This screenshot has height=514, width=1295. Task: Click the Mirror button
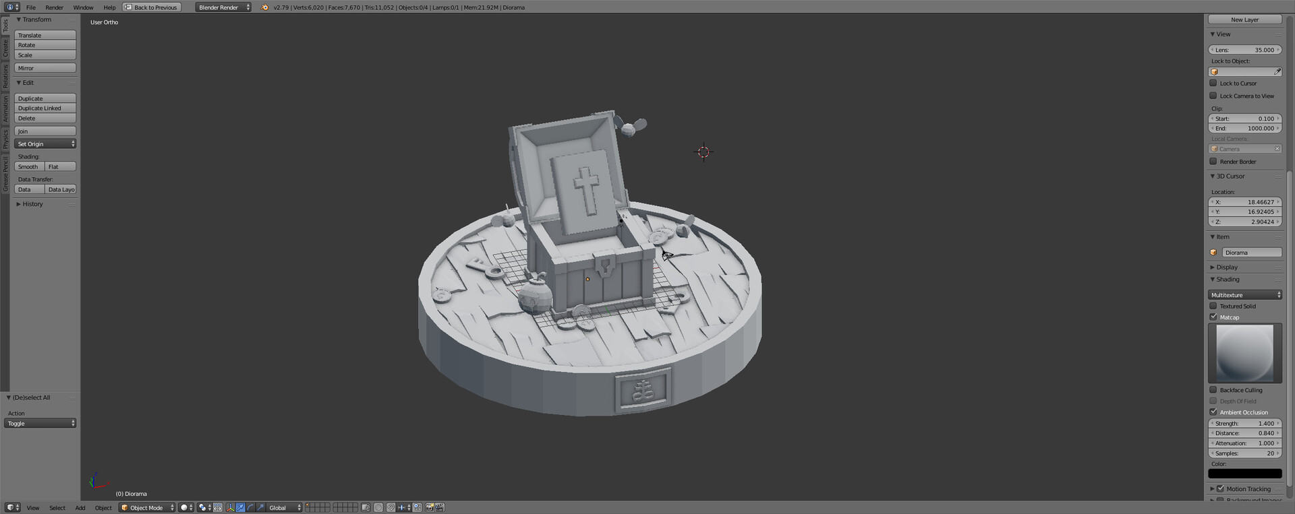pos(45,68)
